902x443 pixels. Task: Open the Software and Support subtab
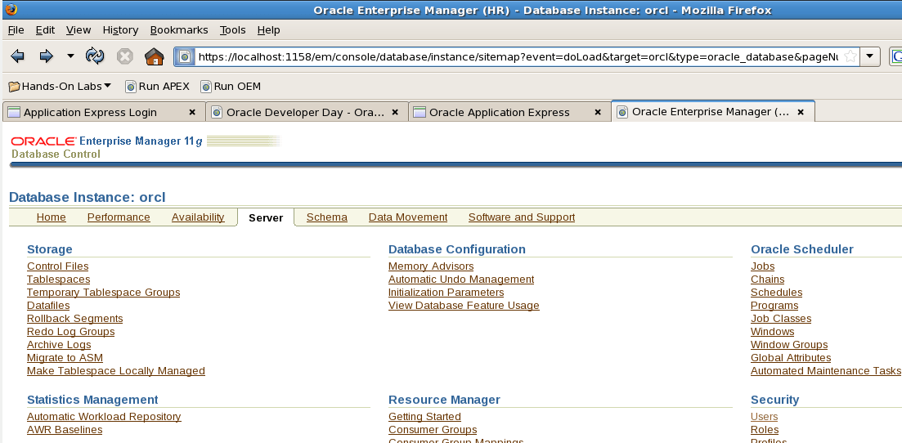tap(522, 217)
